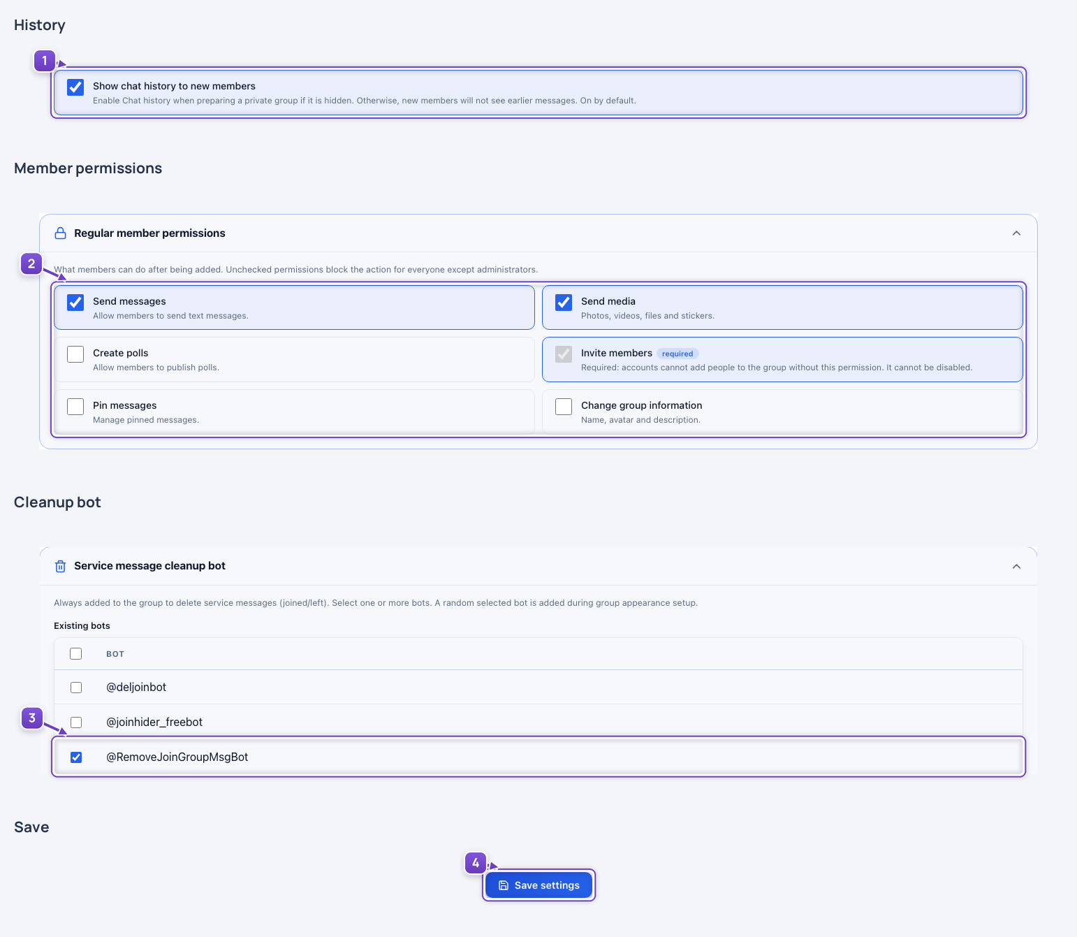Viewport: 1077px width, 937px height.
Task: Click the lock icon beside Regular member permissions
Action: (x=61, y=233)
